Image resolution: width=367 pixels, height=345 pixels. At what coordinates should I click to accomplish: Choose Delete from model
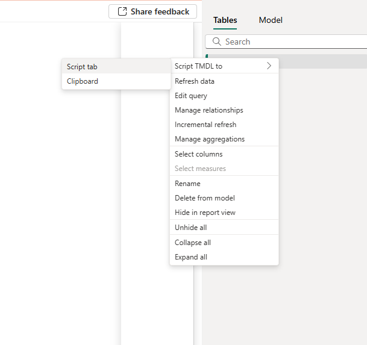tap(224, 198)
